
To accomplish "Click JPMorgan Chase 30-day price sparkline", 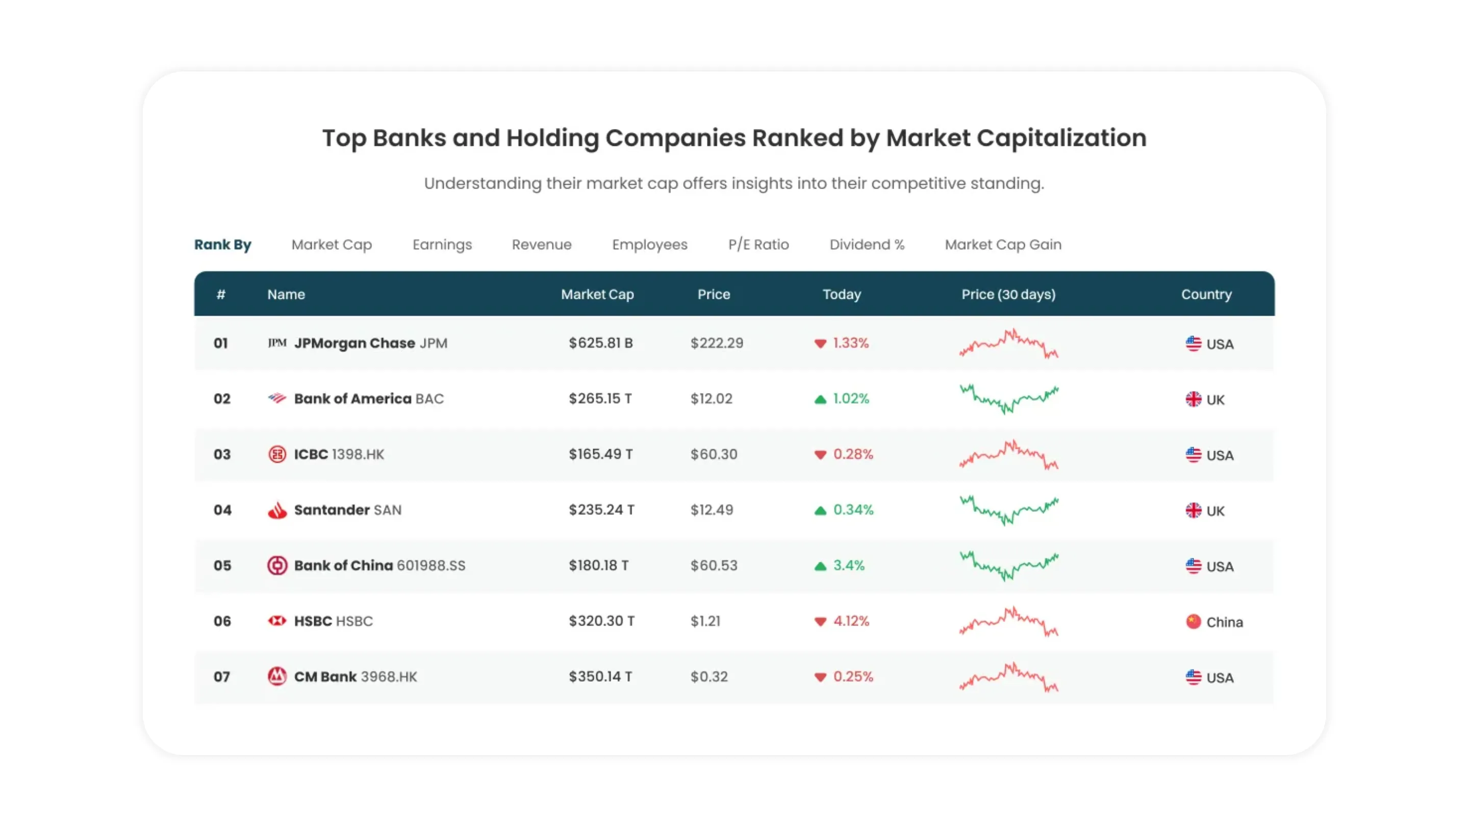I will click(1008, 344).
